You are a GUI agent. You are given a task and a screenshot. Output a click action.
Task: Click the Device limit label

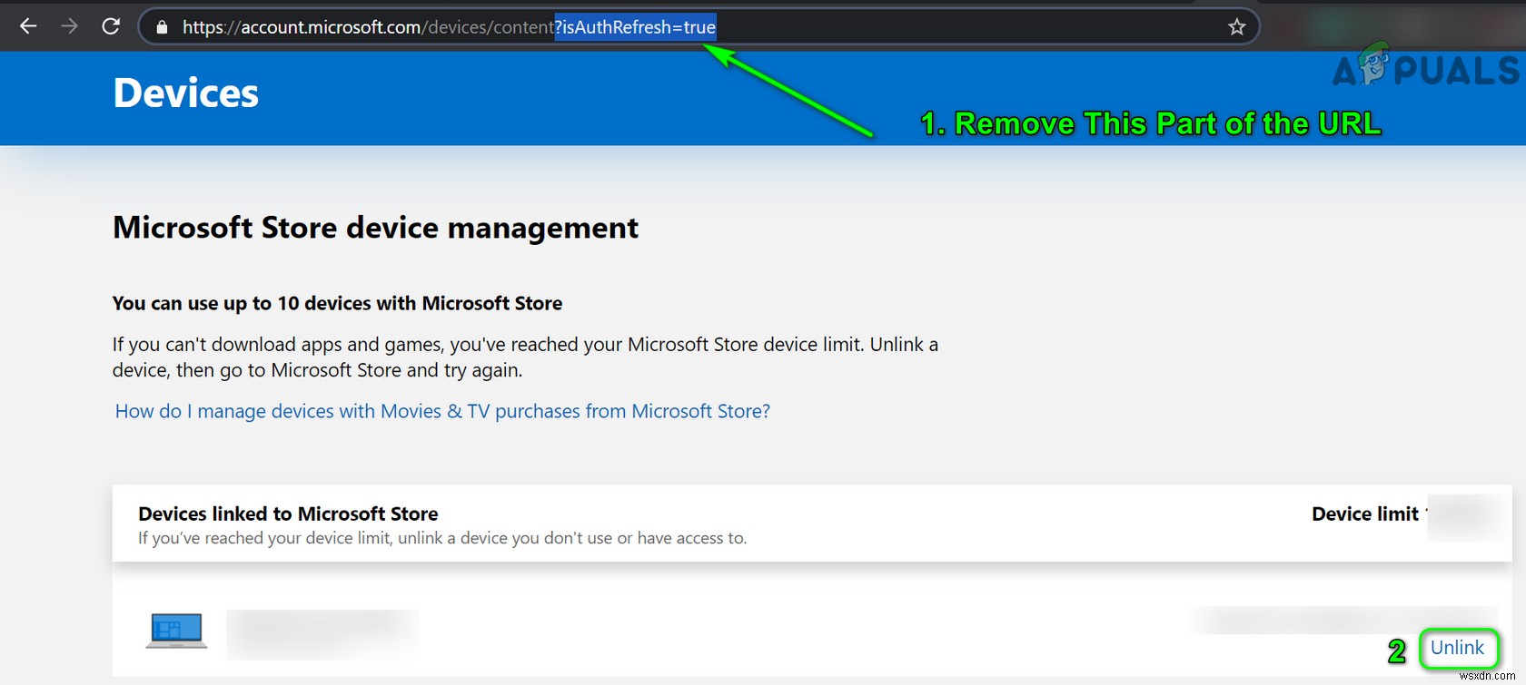click(x=1364, y=514)
